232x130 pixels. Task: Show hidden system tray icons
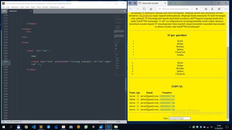pos(190,127)
